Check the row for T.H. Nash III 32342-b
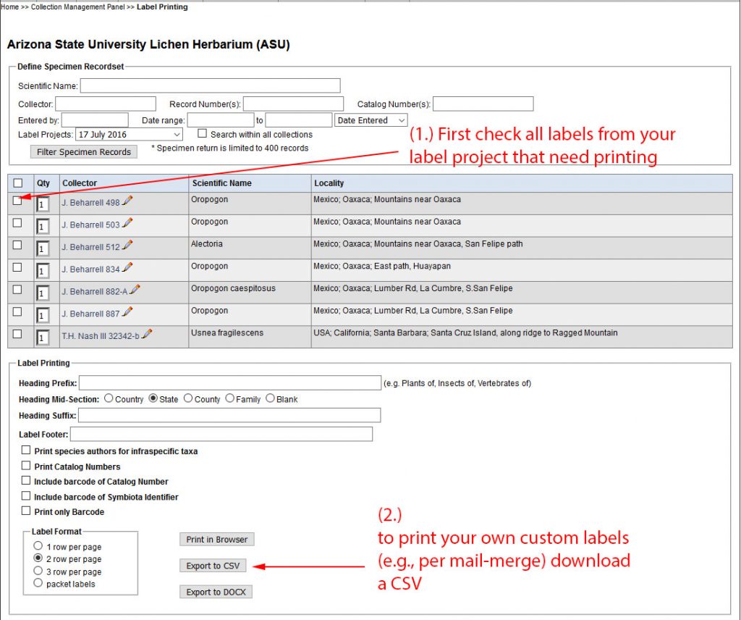 [x=17, y=334]
